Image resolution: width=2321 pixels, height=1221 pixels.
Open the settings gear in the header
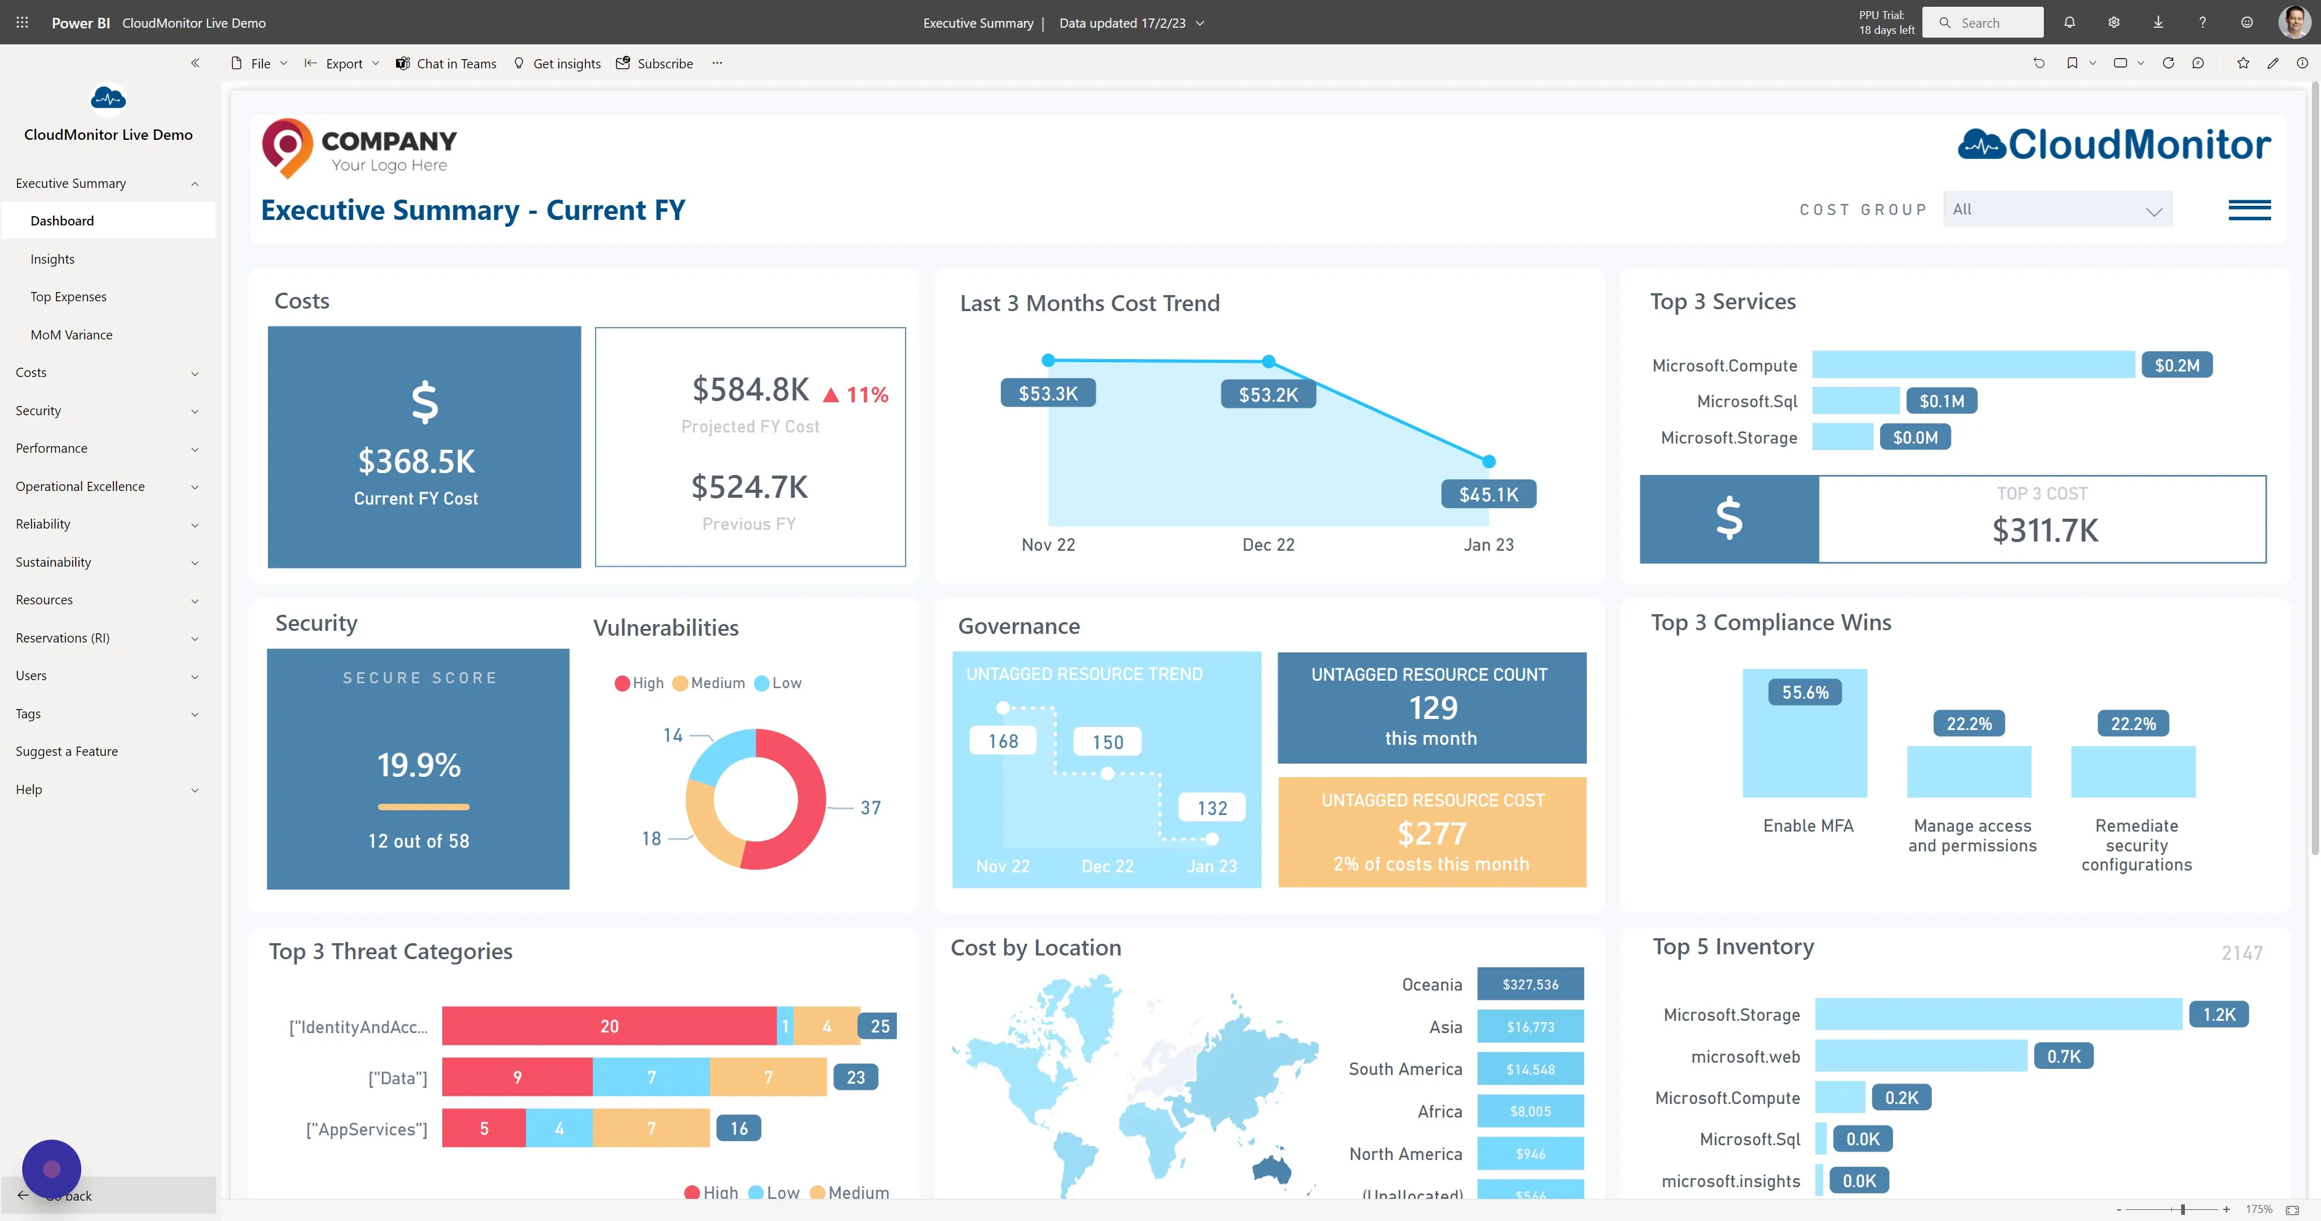click(x=2114, y=23)
